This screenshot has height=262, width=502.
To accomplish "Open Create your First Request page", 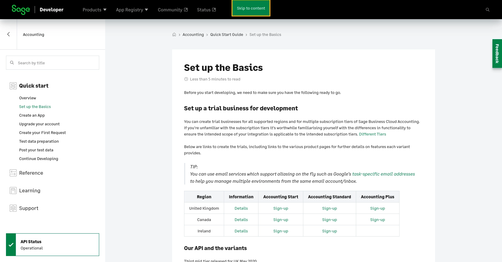I will click(42, 133).
